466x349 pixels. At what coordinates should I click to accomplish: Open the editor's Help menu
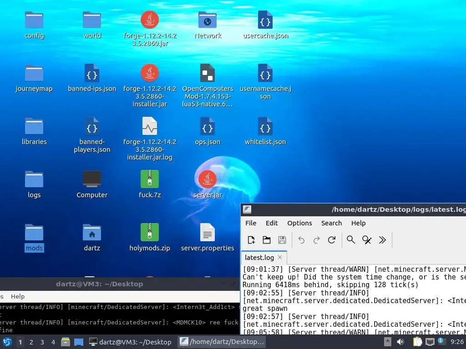pyautogui.click(x=359, y=223)
